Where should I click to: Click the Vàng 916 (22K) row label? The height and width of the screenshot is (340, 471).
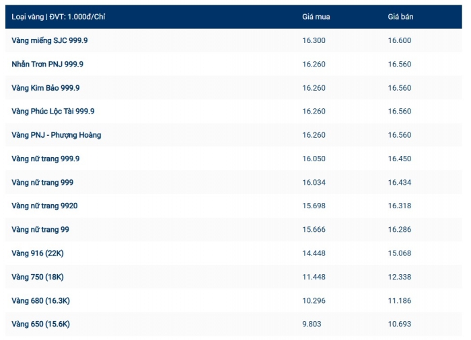point(38,253)
